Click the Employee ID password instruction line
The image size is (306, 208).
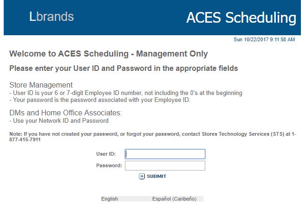pos(100,100)
